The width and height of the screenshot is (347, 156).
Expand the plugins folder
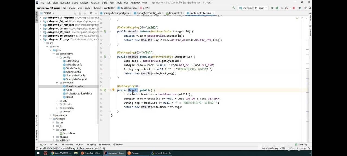(54, 137)
